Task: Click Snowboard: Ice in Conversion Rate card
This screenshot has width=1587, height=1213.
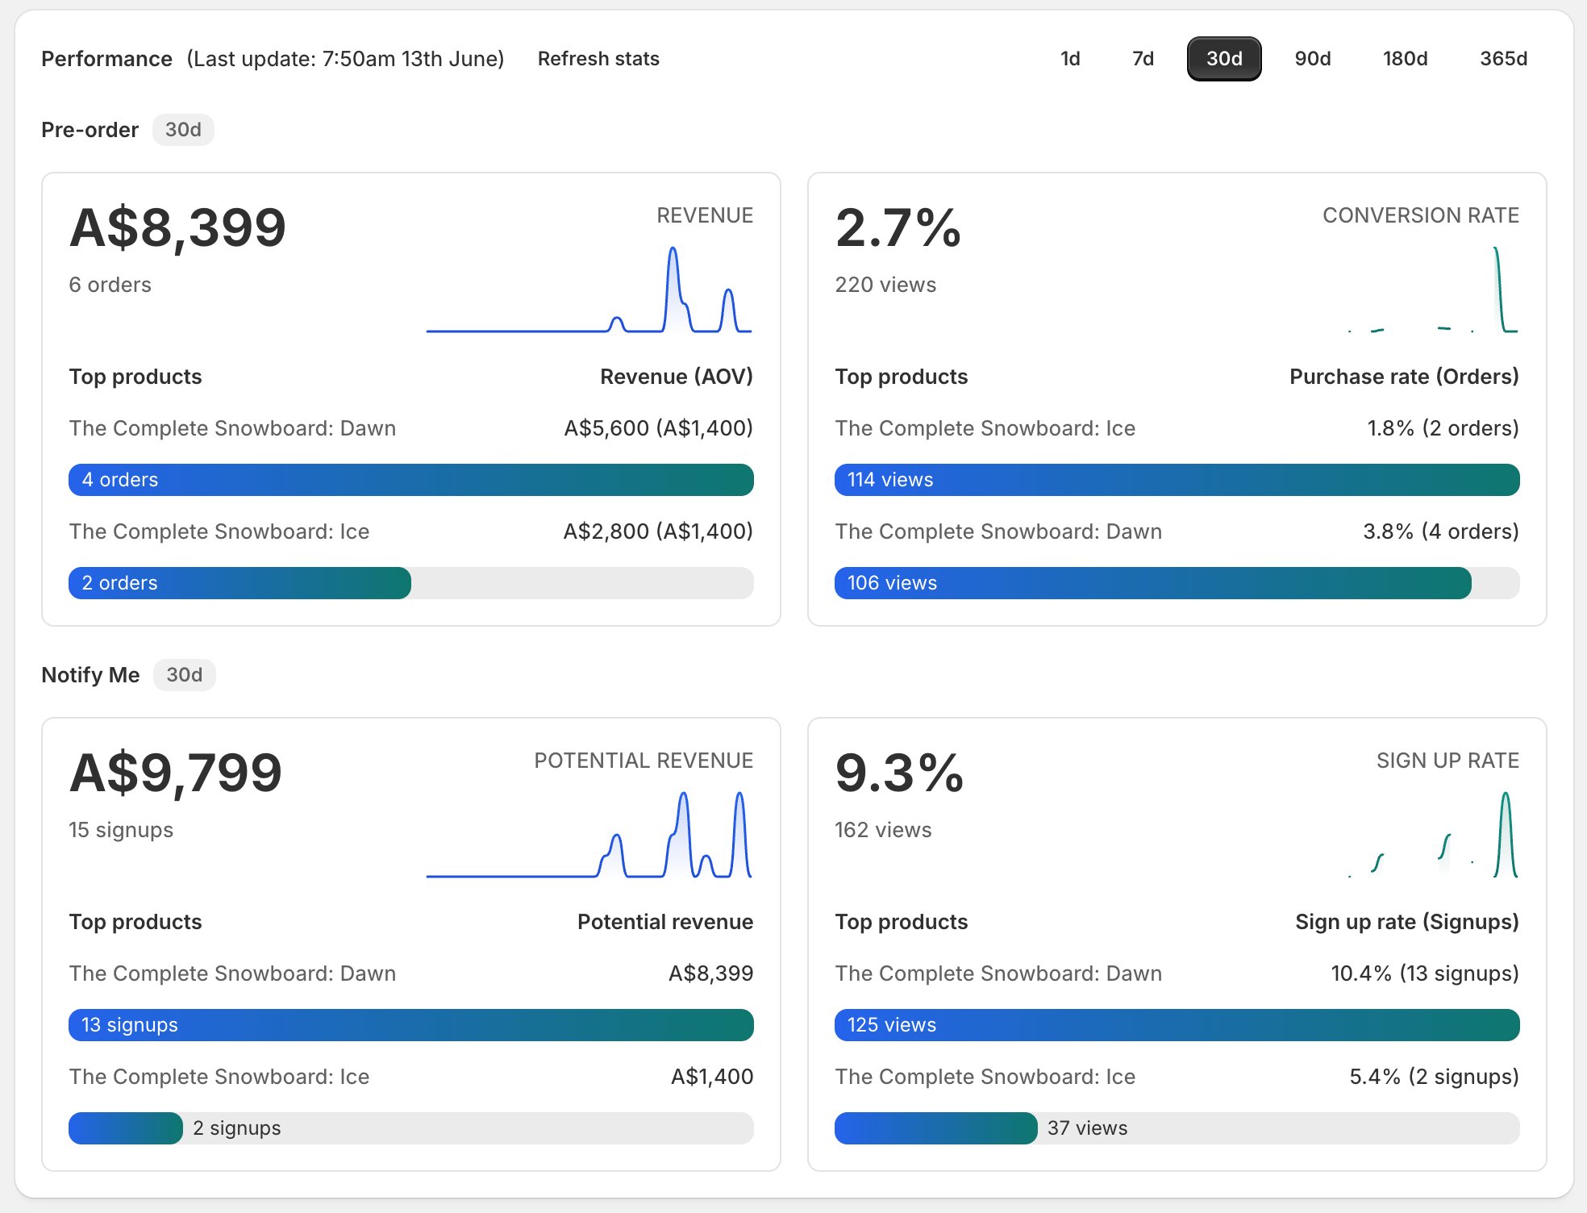Action: tap(985, 428)
